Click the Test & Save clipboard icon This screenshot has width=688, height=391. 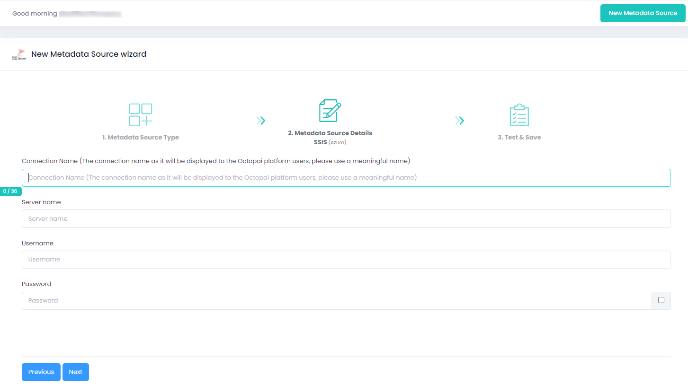pos(519,115)
